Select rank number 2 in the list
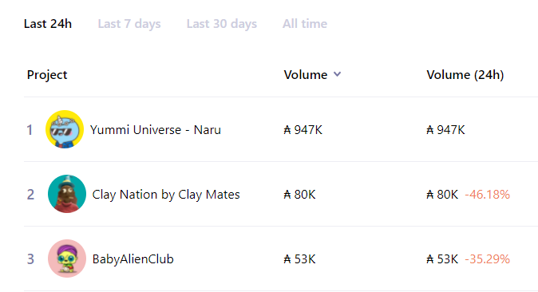 tap(30, 195)
